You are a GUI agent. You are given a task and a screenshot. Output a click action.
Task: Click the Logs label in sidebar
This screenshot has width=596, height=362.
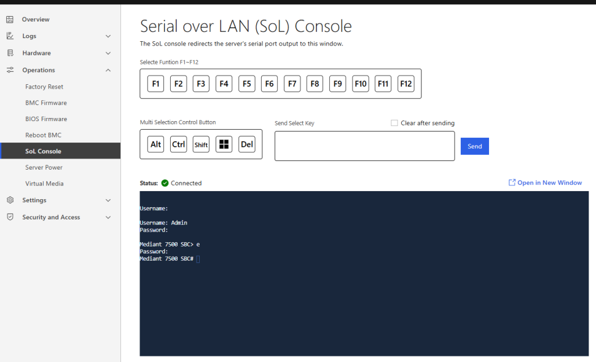[x=29, y=36]
